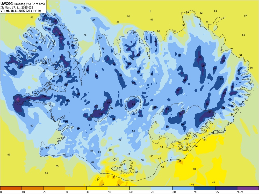Click the light blue 70–80 legend swatch

click(162, 188)
